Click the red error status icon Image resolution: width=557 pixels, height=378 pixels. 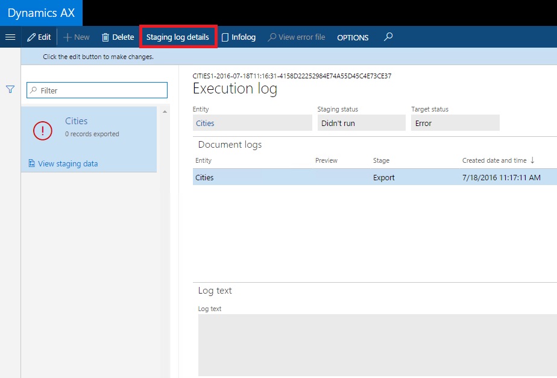(43, 130)
